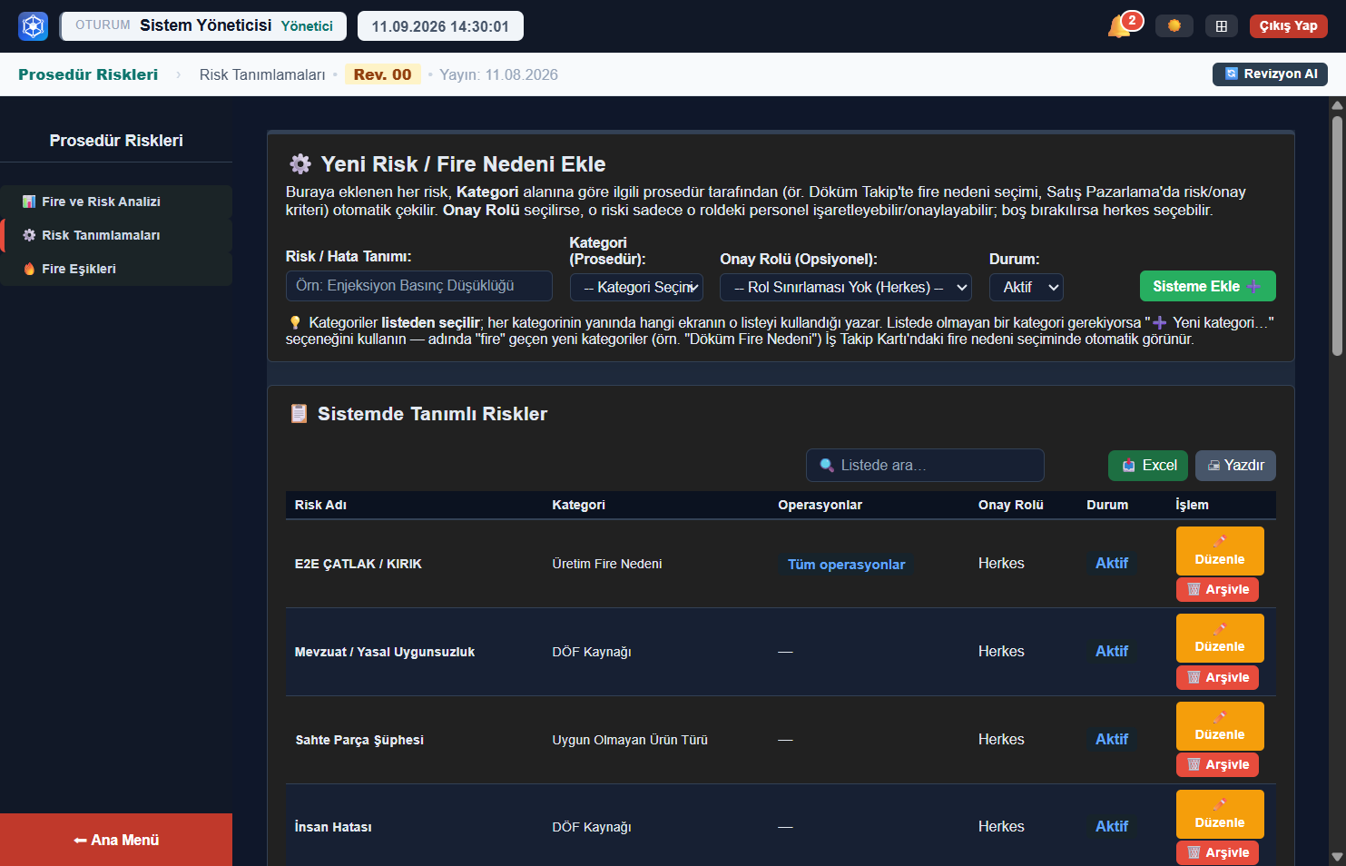Archive the Mevzuat / Yasal Uygunsuzluk risk
This screenshot has width=1346, height=866.
tap(1217, 677)
